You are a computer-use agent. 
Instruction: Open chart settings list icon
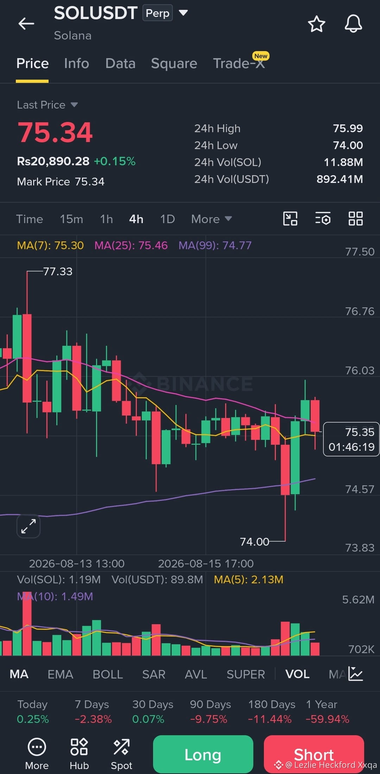click(x=323, y=219)
